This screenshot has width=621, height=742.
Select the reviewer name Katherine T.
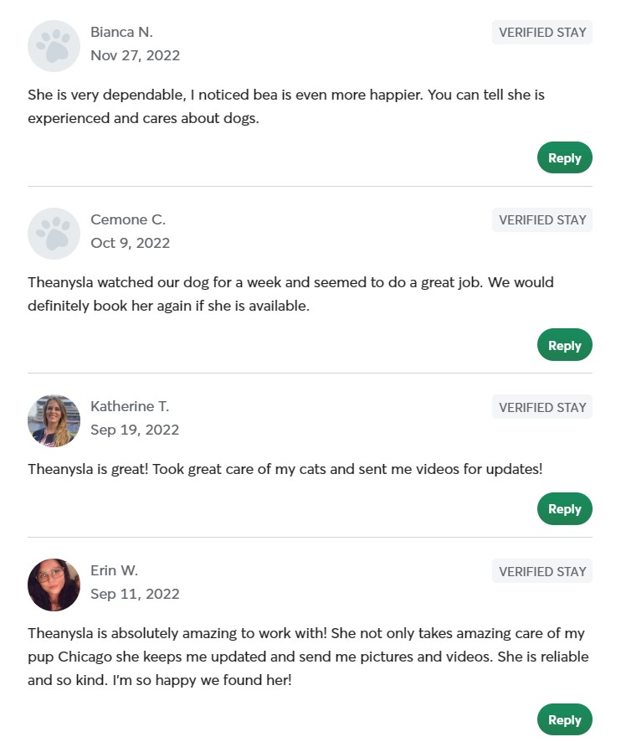[x=130, y=406]
